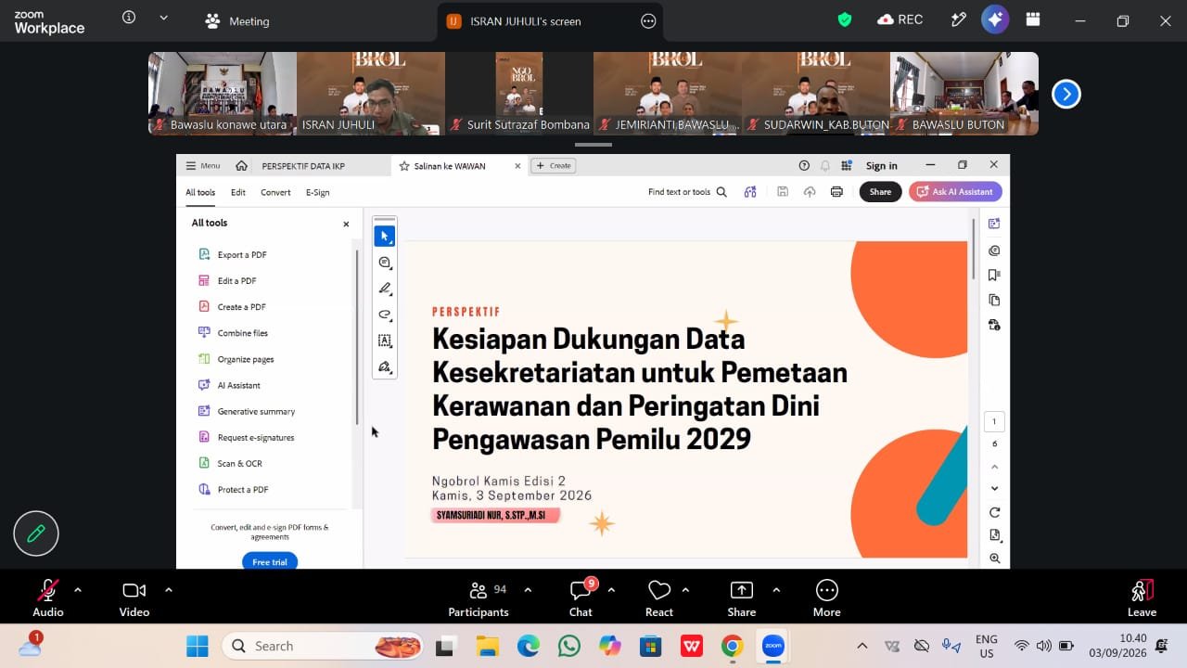Open WhatsApp from the taskbar
The image size is (1187, 668).
pos(569,646)
